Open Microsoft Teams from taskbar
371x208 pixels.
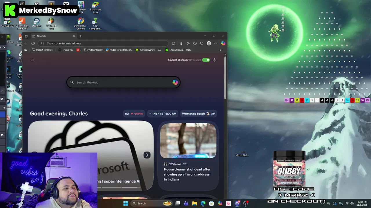(186, 203)
